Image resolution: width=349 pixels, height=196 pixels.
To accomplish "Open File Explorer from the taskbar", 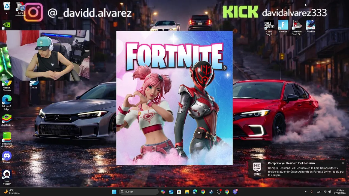I will click(187, 192).
